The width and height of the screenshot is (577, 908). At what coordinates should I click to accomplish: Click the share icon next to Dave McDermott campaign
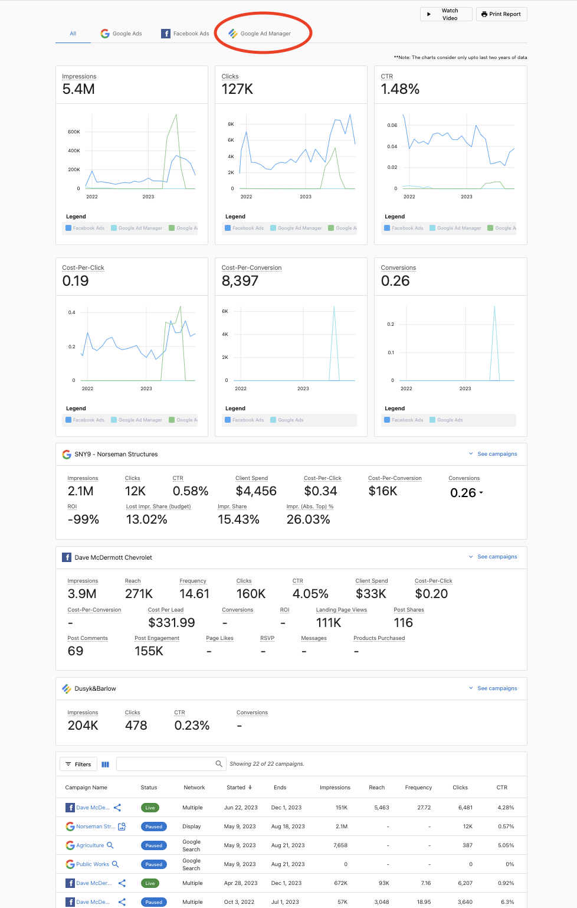click(x=117, y=807)
